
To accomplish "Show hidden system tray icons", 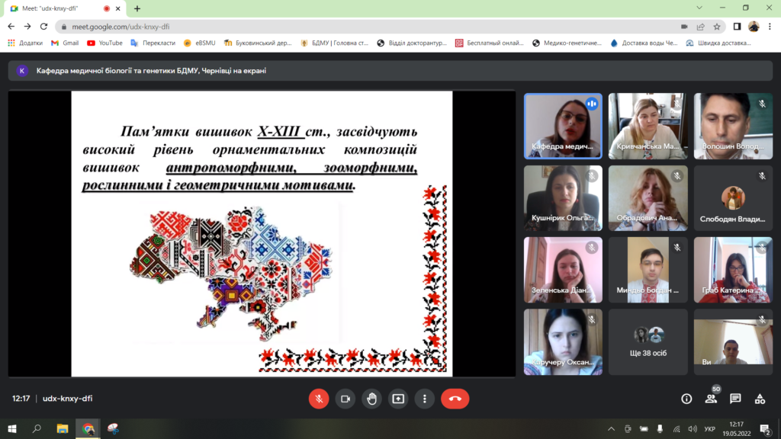I will click(x=609, y=428).
